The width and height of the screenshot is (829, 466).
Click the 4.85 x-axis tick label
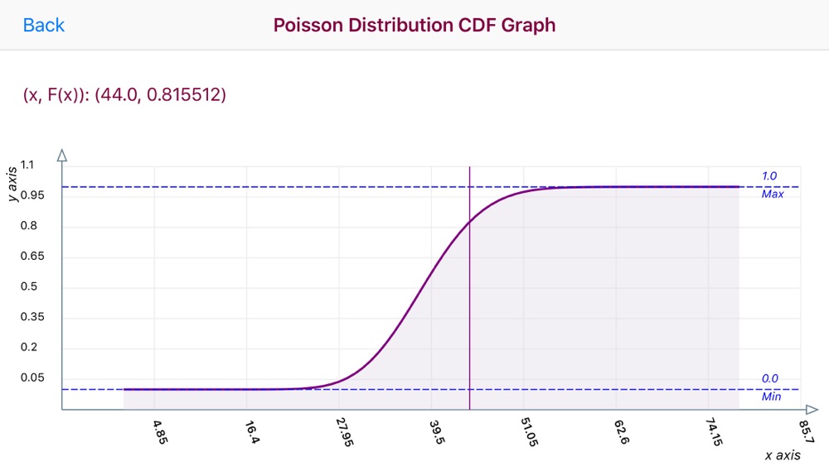160,432
